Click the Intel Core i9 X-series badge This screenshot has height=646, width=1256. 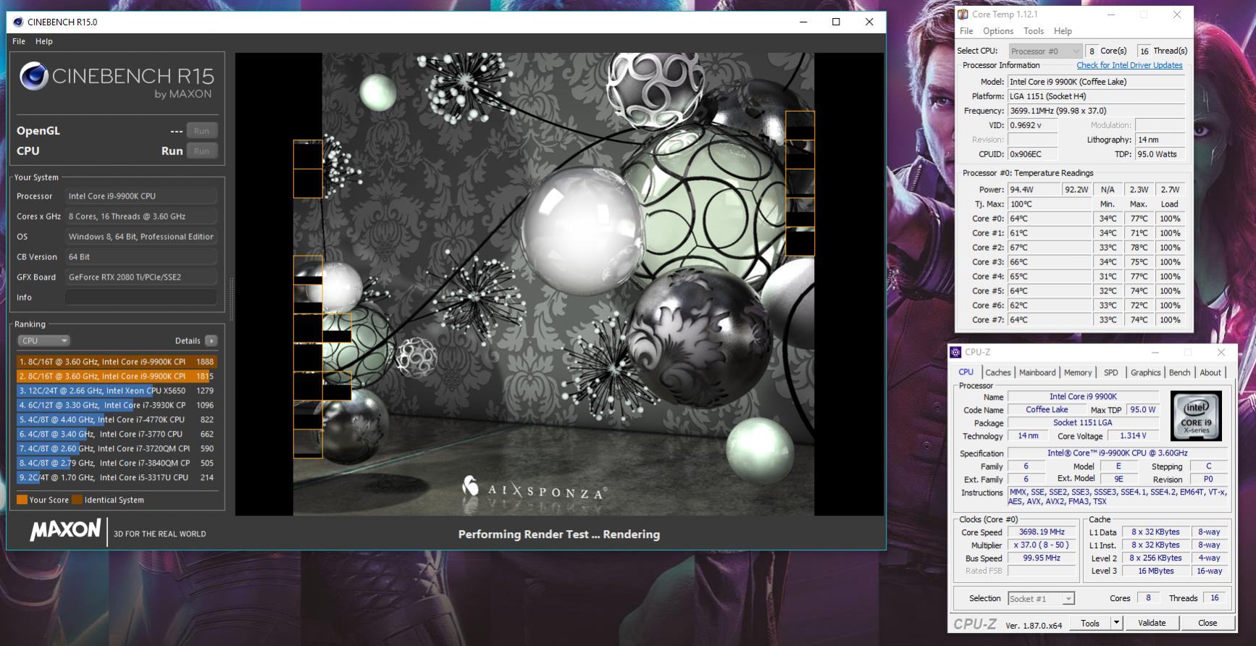(1196, 416)
